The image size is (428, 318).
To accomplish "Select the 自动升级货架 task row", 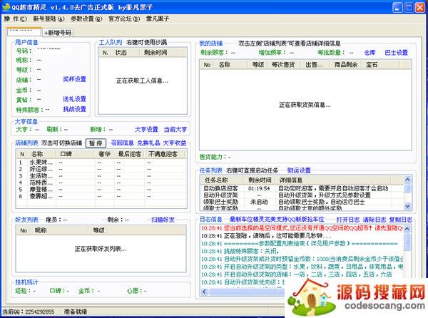I will click(302, 195).
